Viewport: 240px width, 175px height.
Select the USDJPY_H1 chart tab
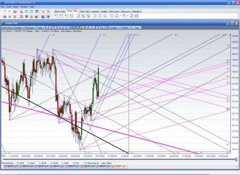(119, 167)
